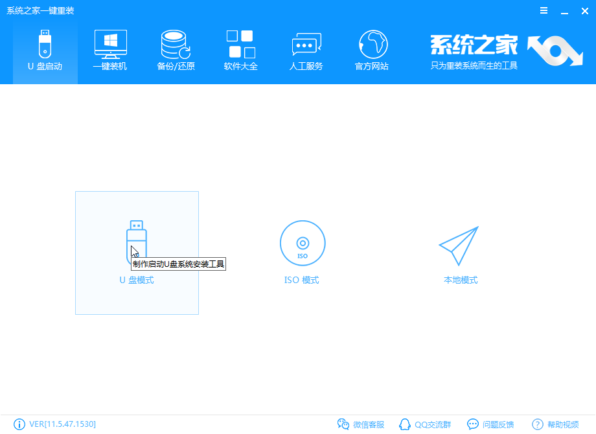Browse the 软件大全 library
Image resolution: width=596 pixels, height=434 pixels.
(x=240, y=49)
